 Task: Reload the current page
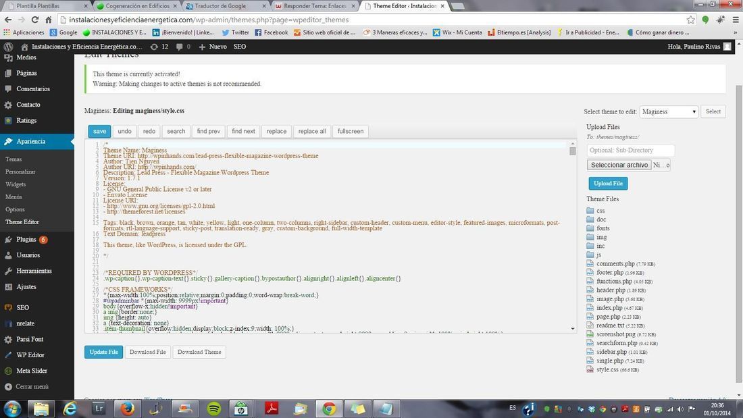tap(34, 20)
